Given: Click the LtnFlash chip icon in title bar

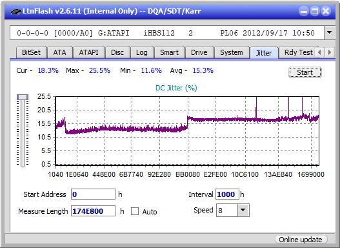Looking at the screenshot, I should pos(15,11).
